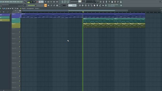Image resolution: width=162 pixels, height=91 pixels.
Task: Click the tempo tapper icon
Action: tap(100, 5)
